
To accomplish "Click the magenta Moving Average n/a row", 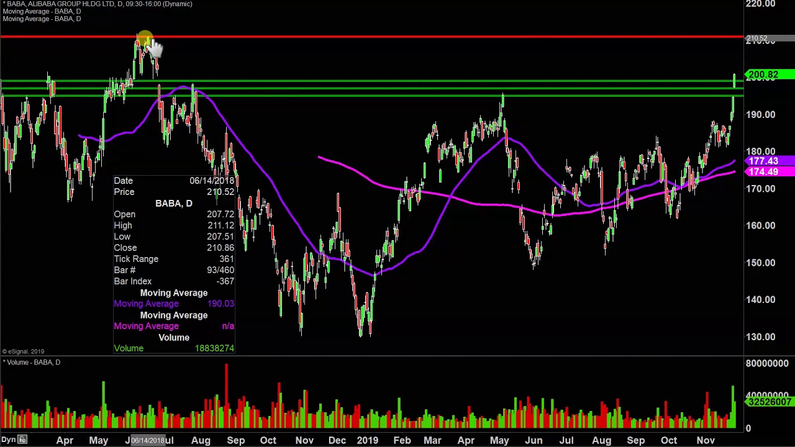I will [x=174, y=326].
